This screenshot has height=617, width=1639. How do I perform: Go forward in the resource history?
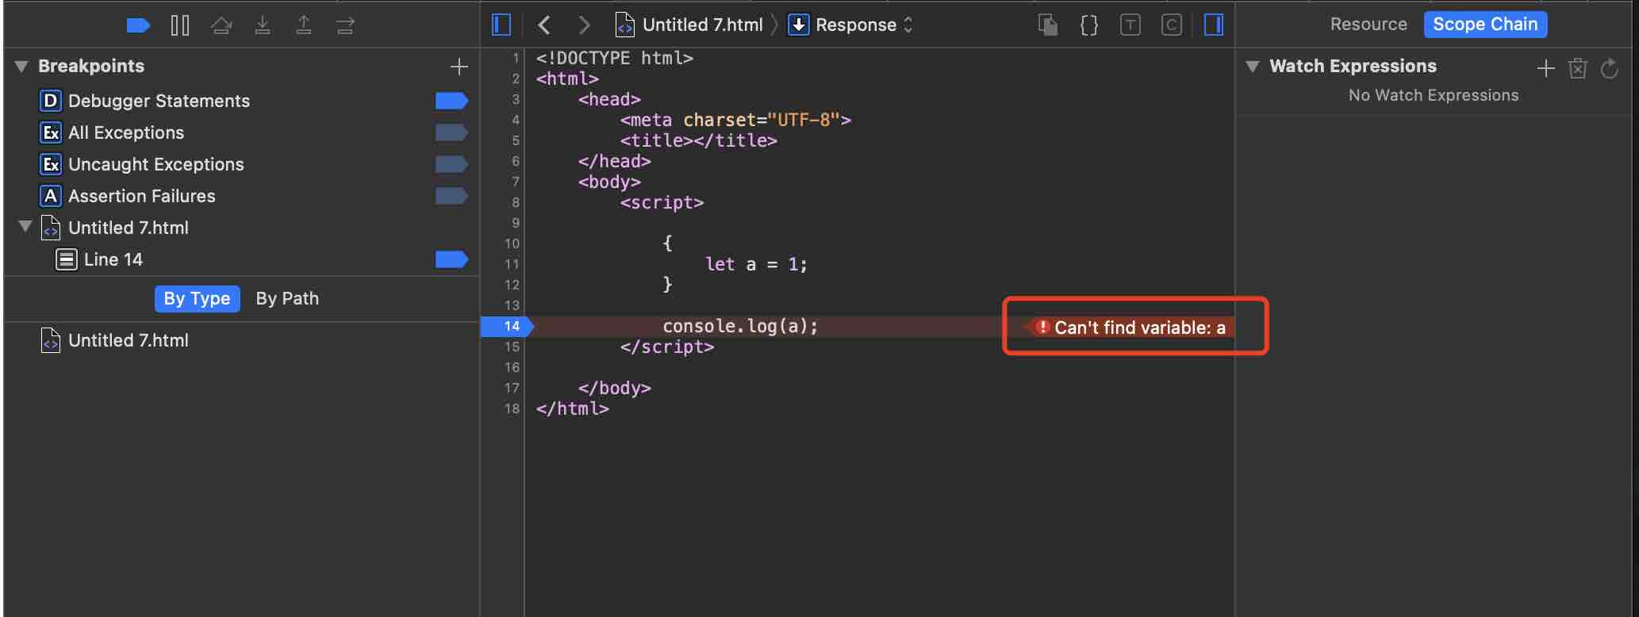point(585,25)
